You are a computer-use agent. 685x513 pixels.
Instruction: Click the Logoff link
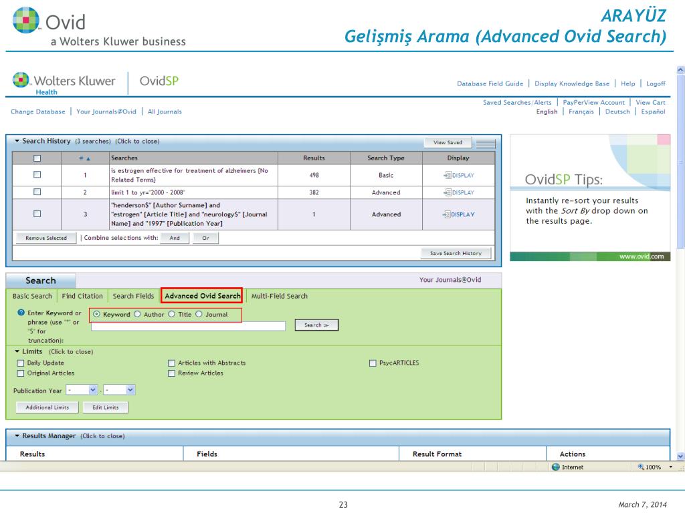pos(656,83)
